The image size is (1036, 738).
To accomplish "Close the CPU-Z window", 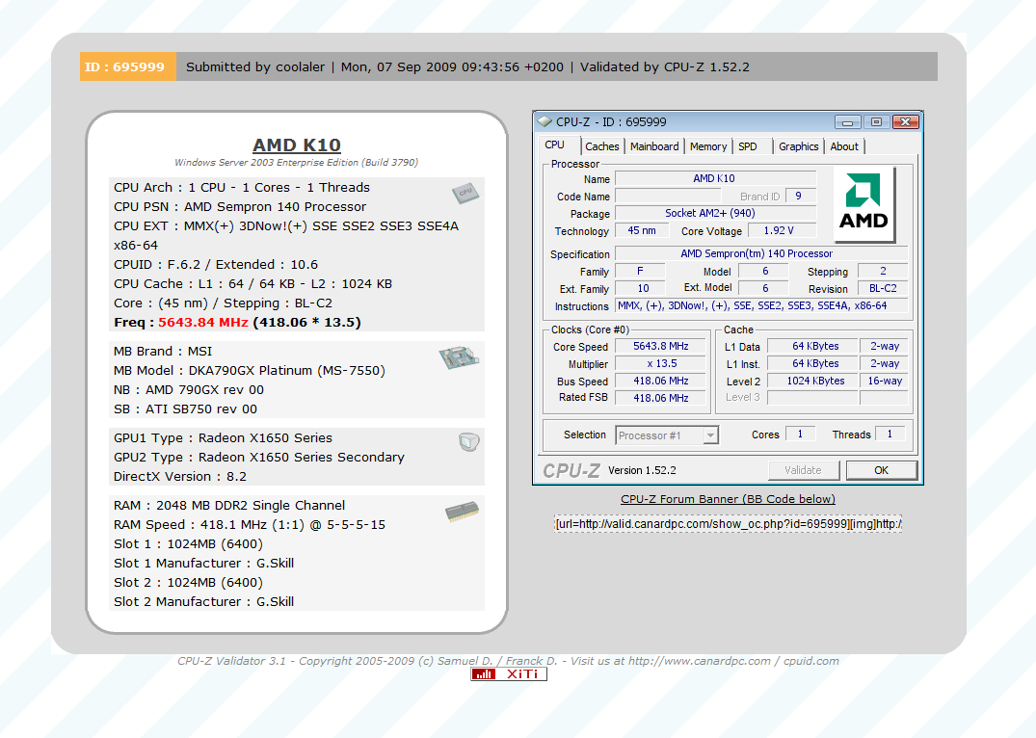I will pos(906,122).
